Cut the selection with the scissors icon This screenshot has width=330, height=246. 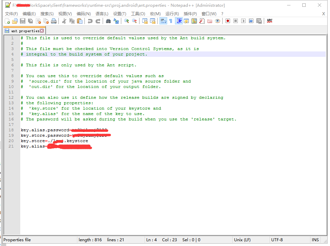click(x=64, y=21)
